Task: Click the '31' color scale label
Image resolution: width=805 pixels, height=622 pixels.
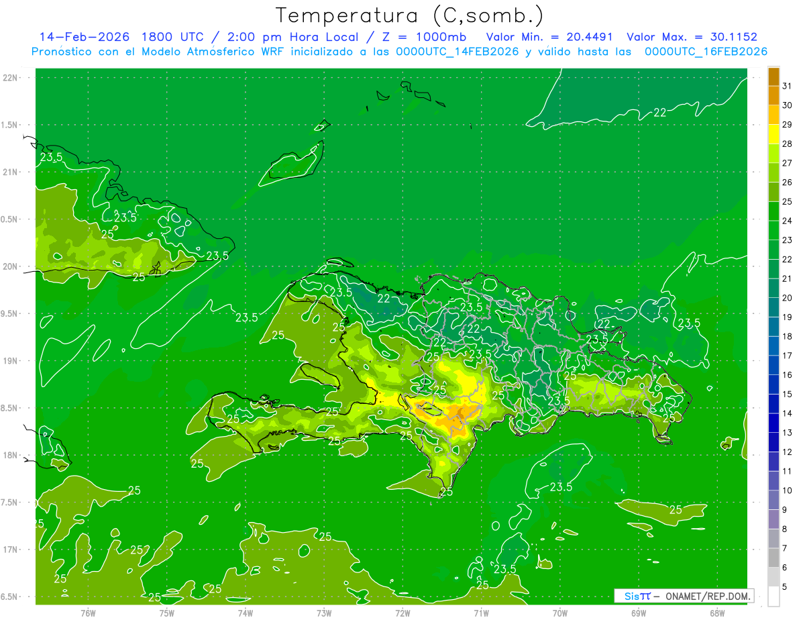Action: coord(787,86)
